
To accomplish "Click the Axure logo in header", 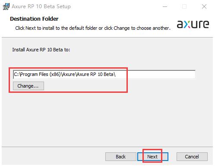I will tap(193, 24).
